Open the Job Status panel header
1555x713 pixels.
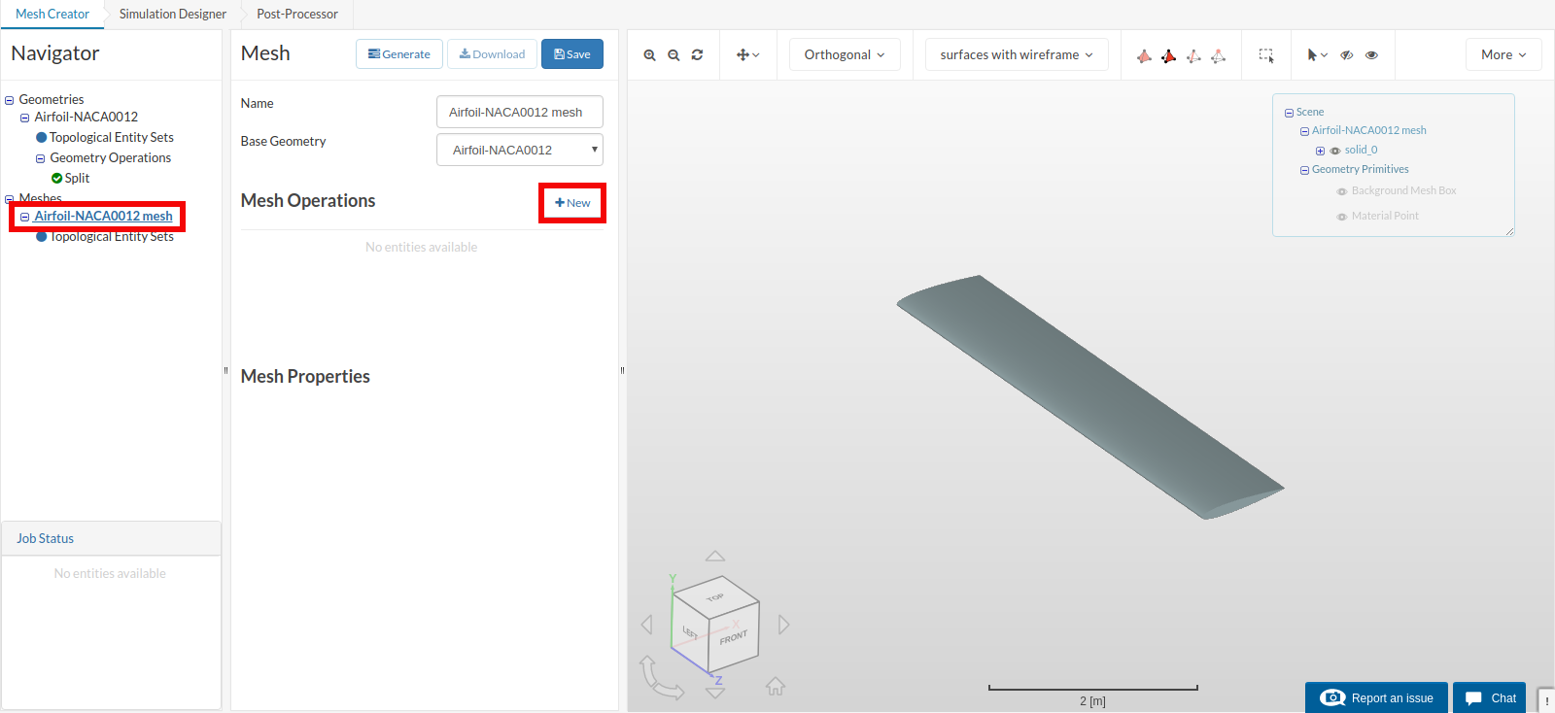tap(112, 538)
